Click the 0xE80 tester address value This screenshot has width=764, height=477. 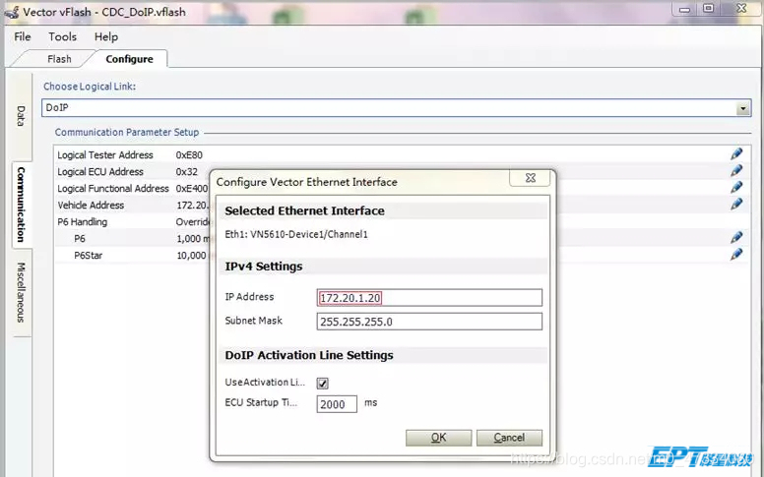click(x=189, y=154)
